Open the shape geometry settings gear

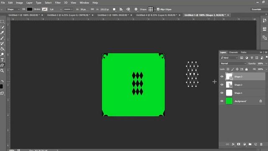coord(136,9)
